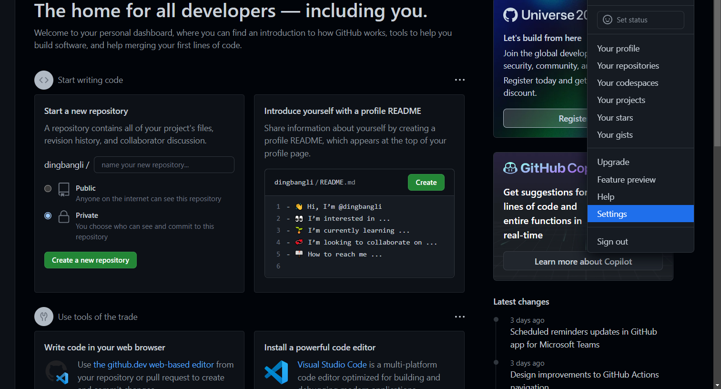Click the public repository book icon
This screenshot has height=389, width=721.
click(x=64, y=189)
